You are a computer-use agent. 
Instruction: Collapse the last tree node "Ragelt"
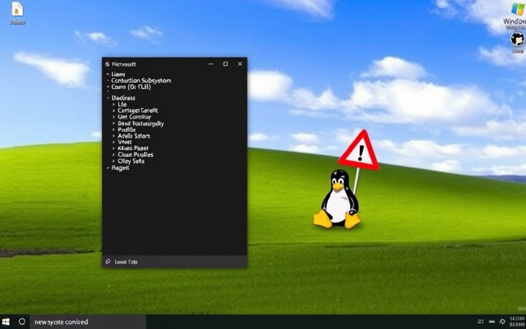(x=108, y=168)
